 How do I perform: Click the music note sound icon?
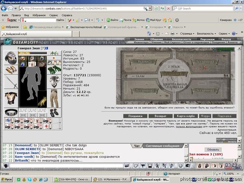pyautogui.click(x=172, y=166)
